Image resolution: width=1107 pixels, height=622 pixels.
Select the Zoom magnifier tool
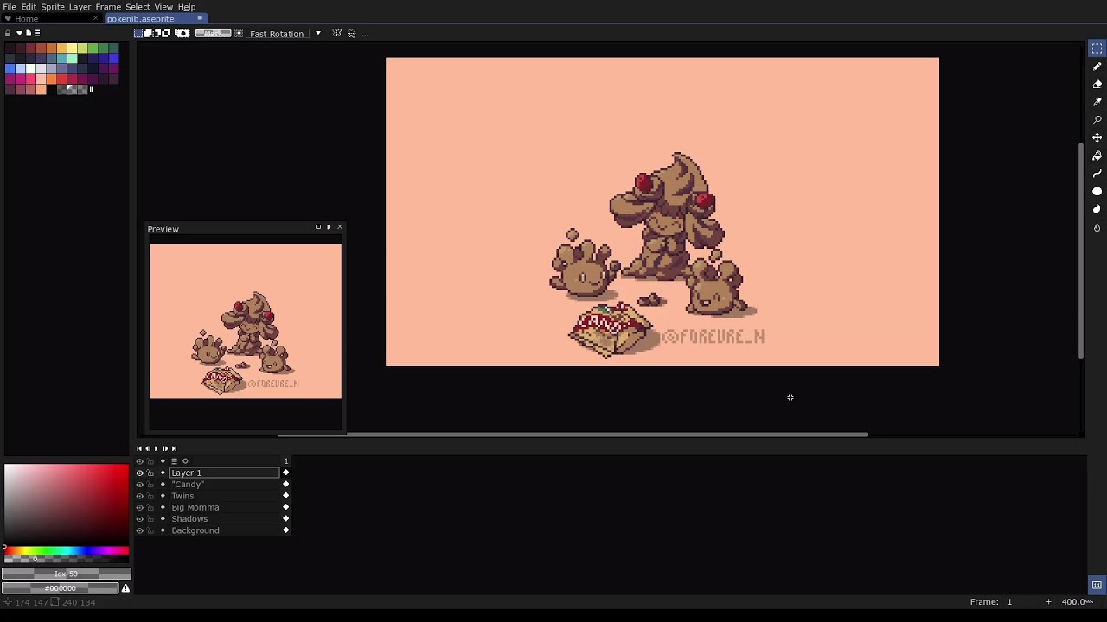(1097, 120)
